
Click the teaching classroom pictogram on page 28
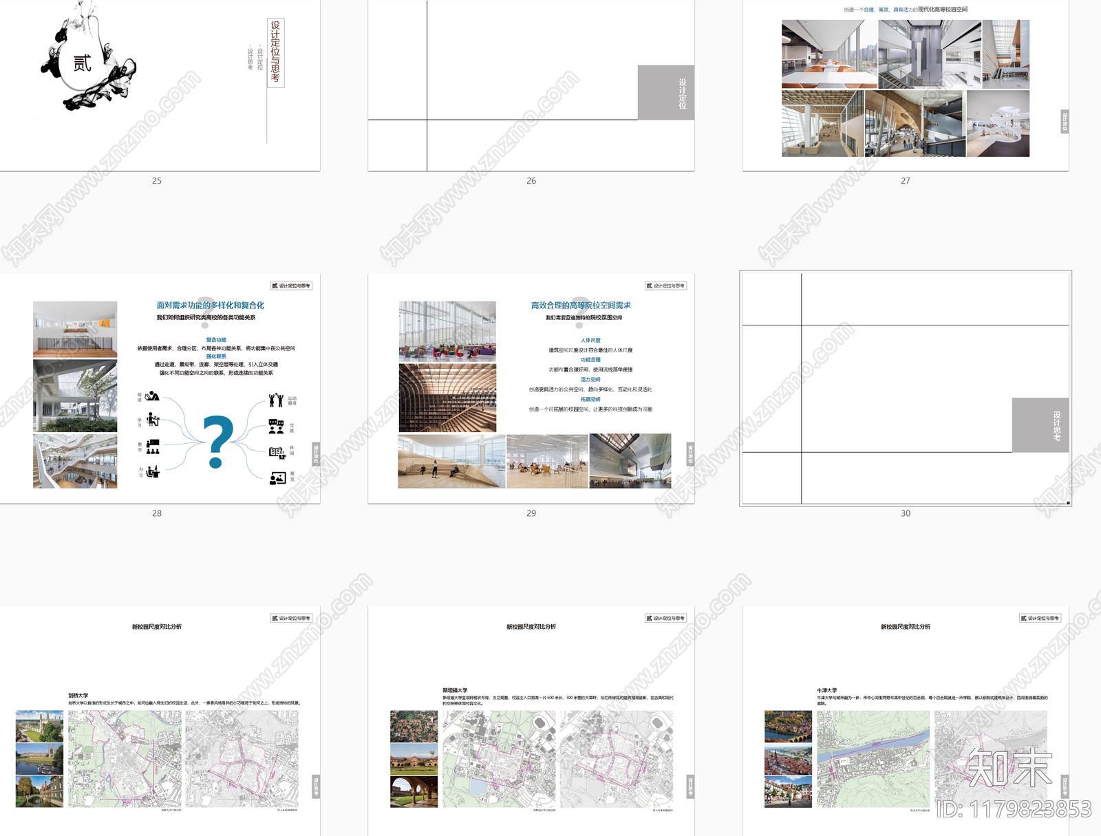pos(153,447)
